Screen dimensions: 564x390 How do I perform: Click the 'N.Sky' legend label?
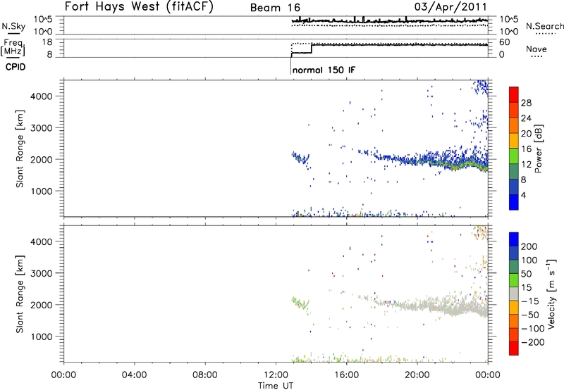tap(13, 26)
